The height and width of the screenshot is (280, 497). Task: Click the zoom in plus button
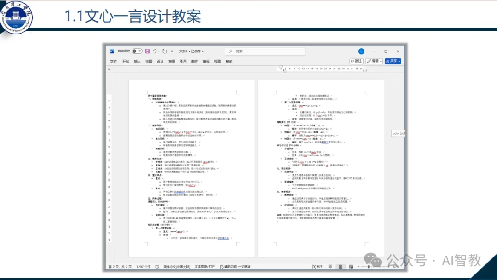click(x=388, y=267)
